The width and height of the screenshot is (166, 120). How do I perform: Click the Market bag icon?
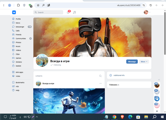(13, 66)
